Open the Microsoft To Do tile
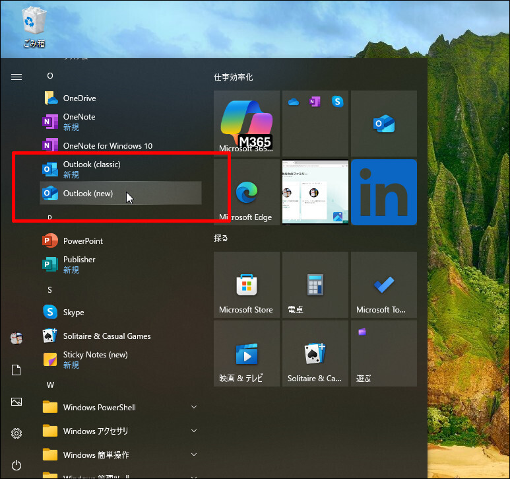This screenshot has width=510, height=479. coord(384,285)
